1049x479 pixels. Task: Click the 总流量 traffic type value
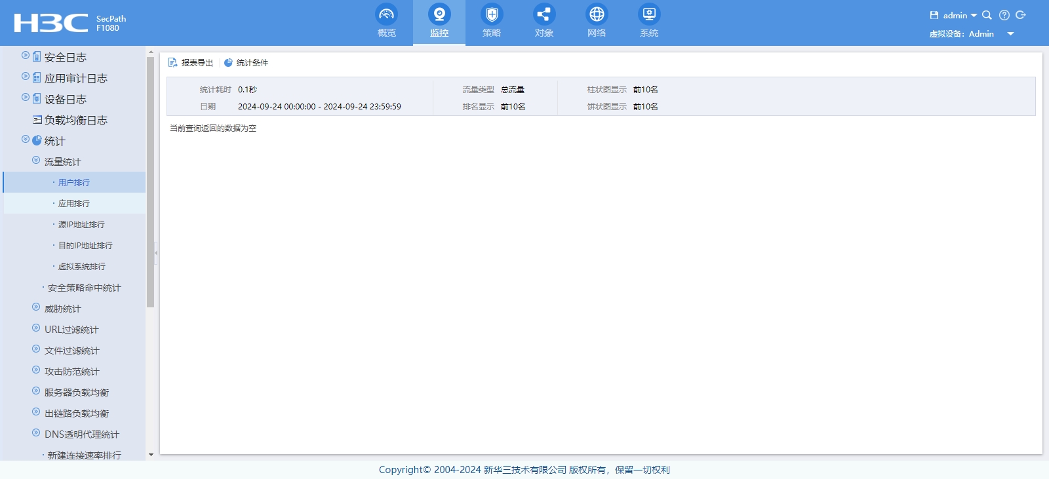pos(513,90)
